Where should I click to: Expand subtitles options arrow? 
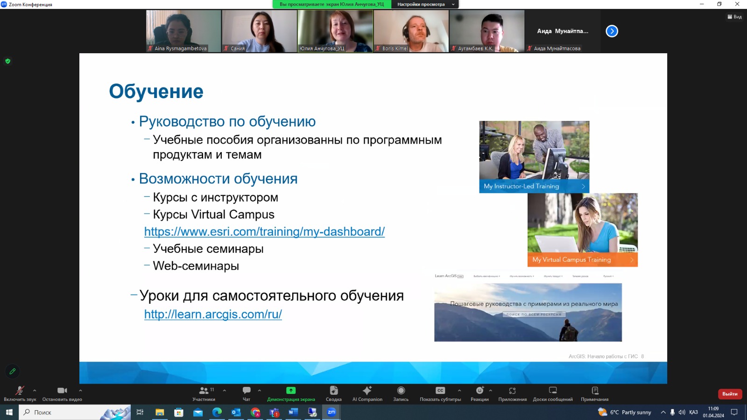pyautogui.click(x=459, y=390)
